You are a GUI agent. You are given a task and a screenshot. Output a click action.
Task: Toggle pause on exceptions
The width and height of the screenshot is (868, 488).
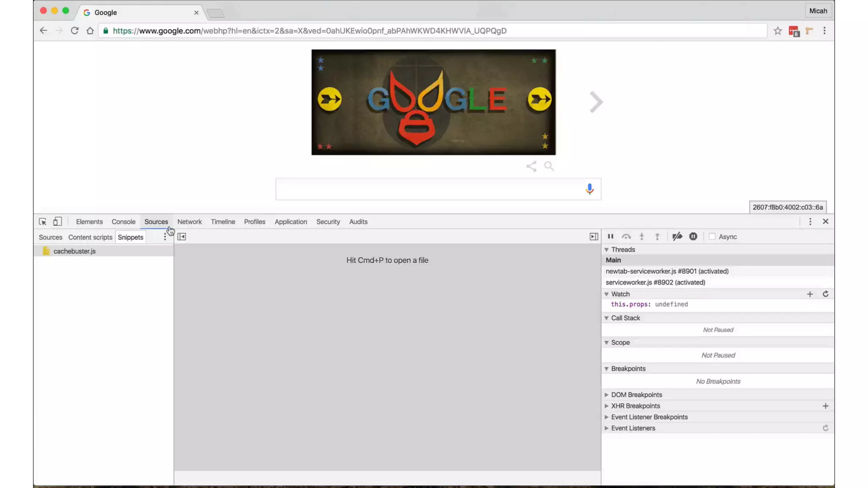[x=693, y=236]
